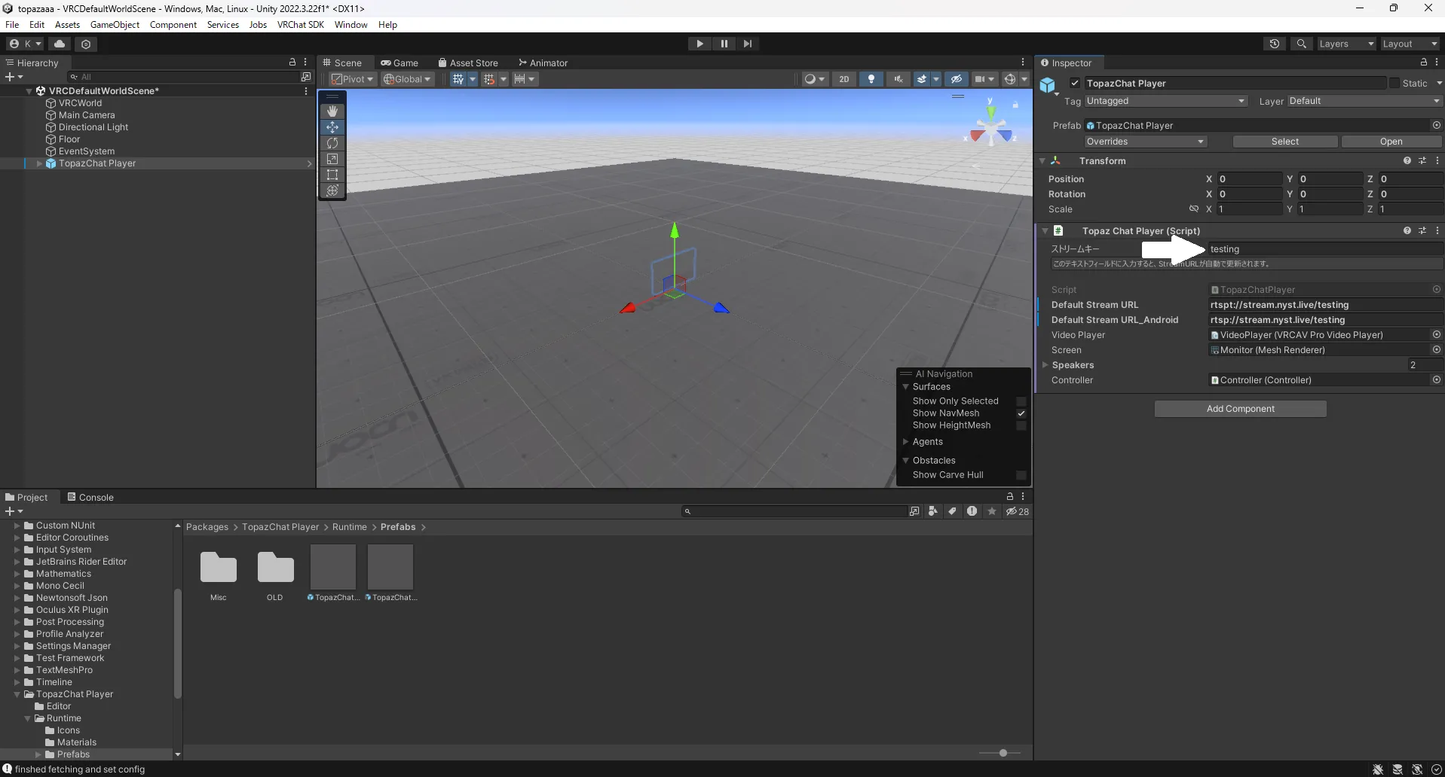Open the Global orientation dropdown
This screenshot has width=1445, height=777.
pyautogui.click(x=407, y=79)
